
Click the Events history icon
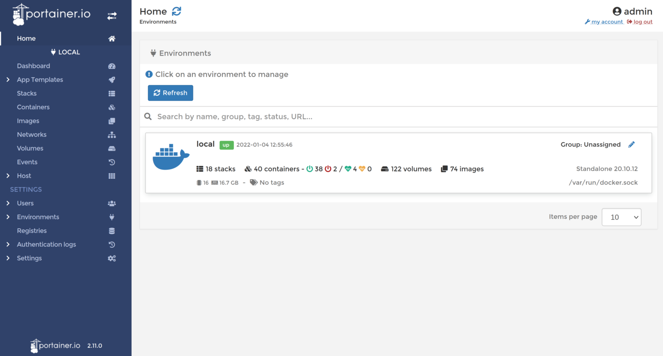[112, 162]
